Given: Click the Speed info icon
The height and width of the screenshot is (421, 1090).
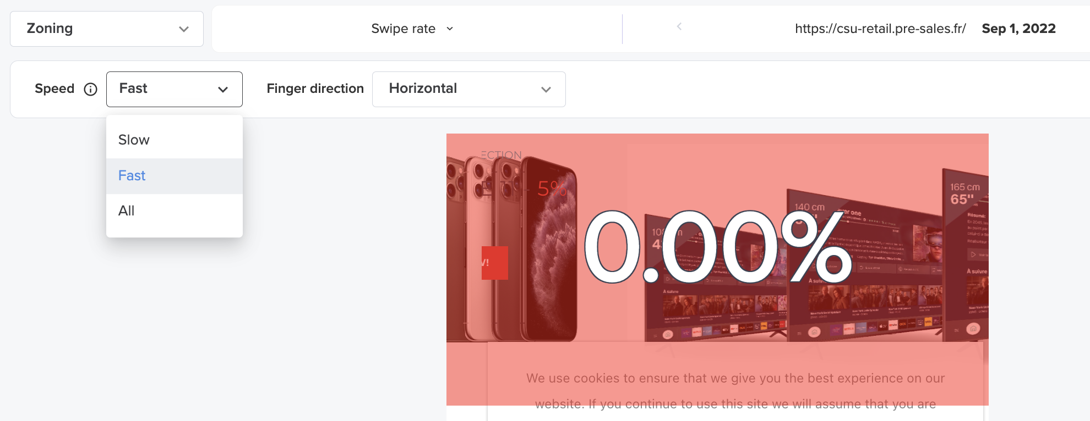Looking at the screenshot, I should pos(90,89).
